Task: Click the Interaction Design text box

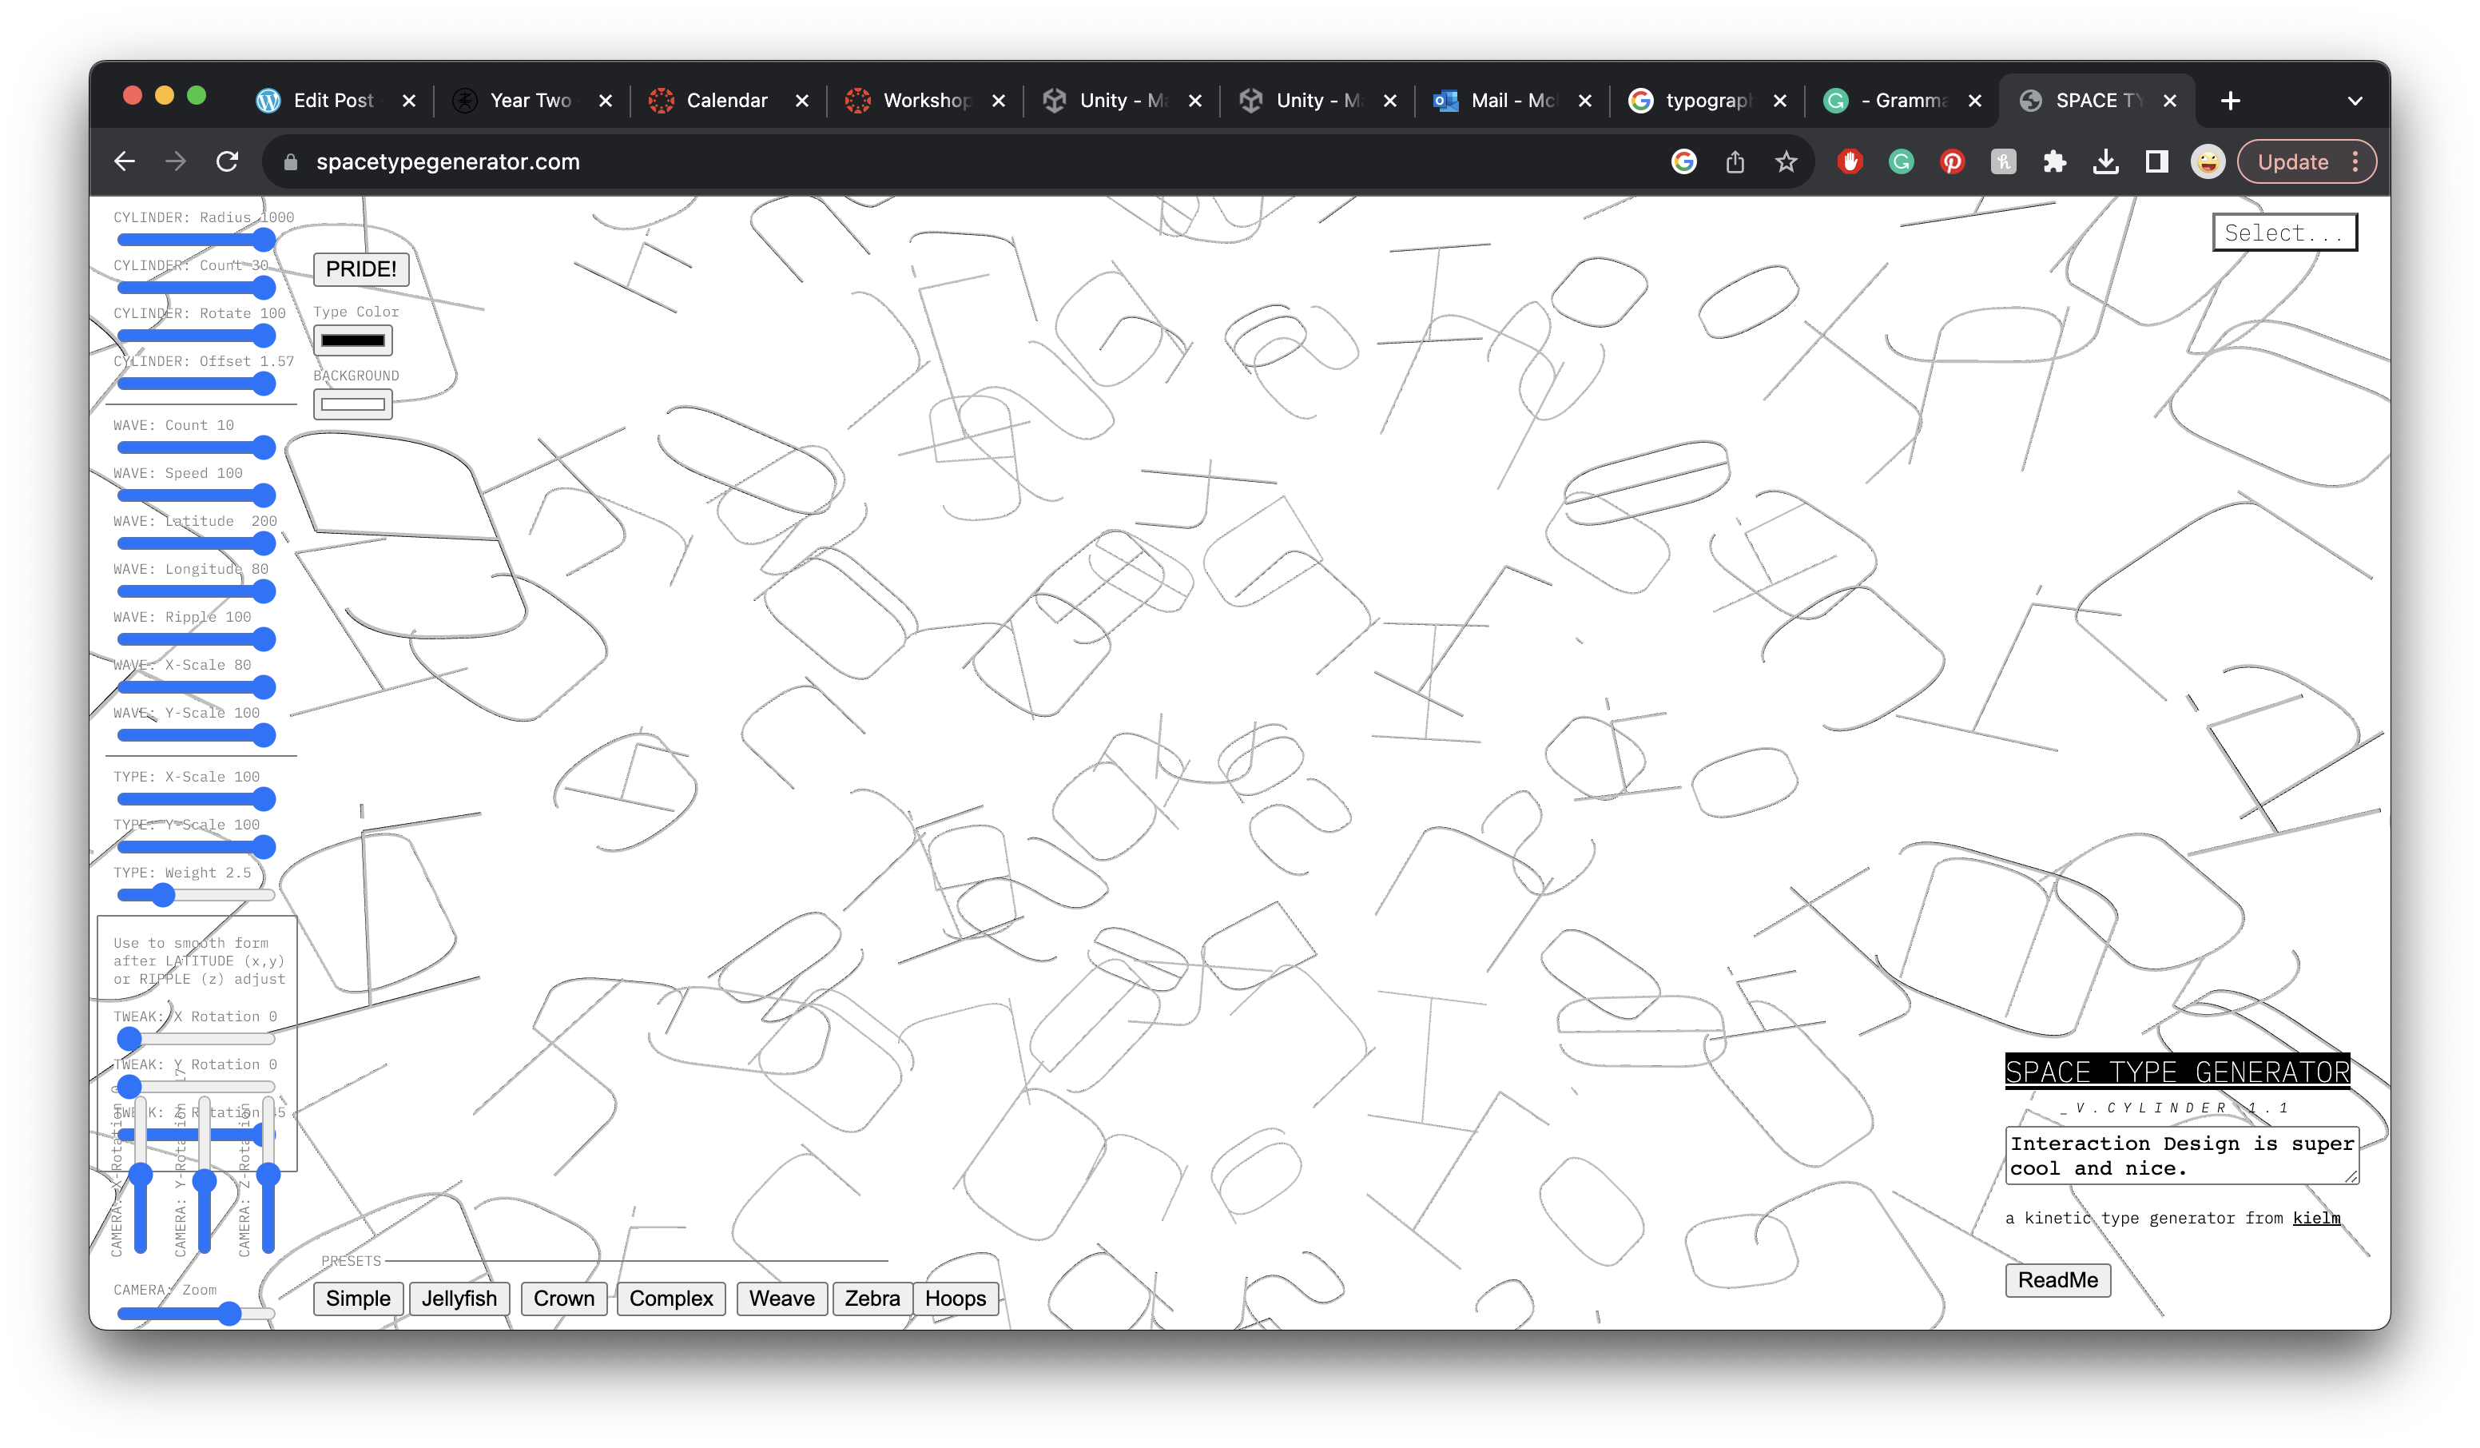Action: 2181,1156
